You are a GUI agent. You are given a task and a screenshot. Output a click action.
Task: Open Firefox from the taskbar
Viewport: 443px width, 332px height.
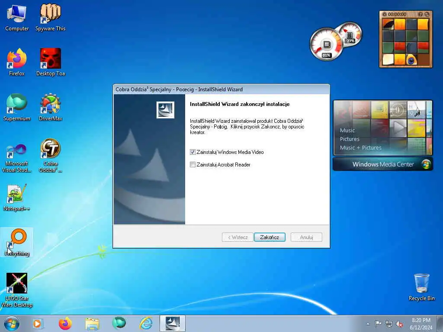tap(65, 323)
